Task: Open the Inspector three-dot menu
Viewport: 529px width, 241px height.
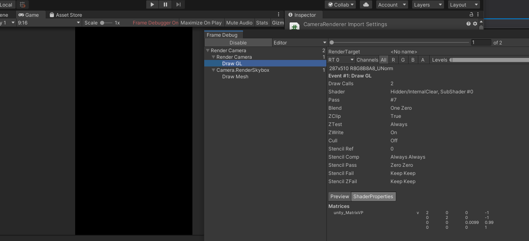Action: 478,14
